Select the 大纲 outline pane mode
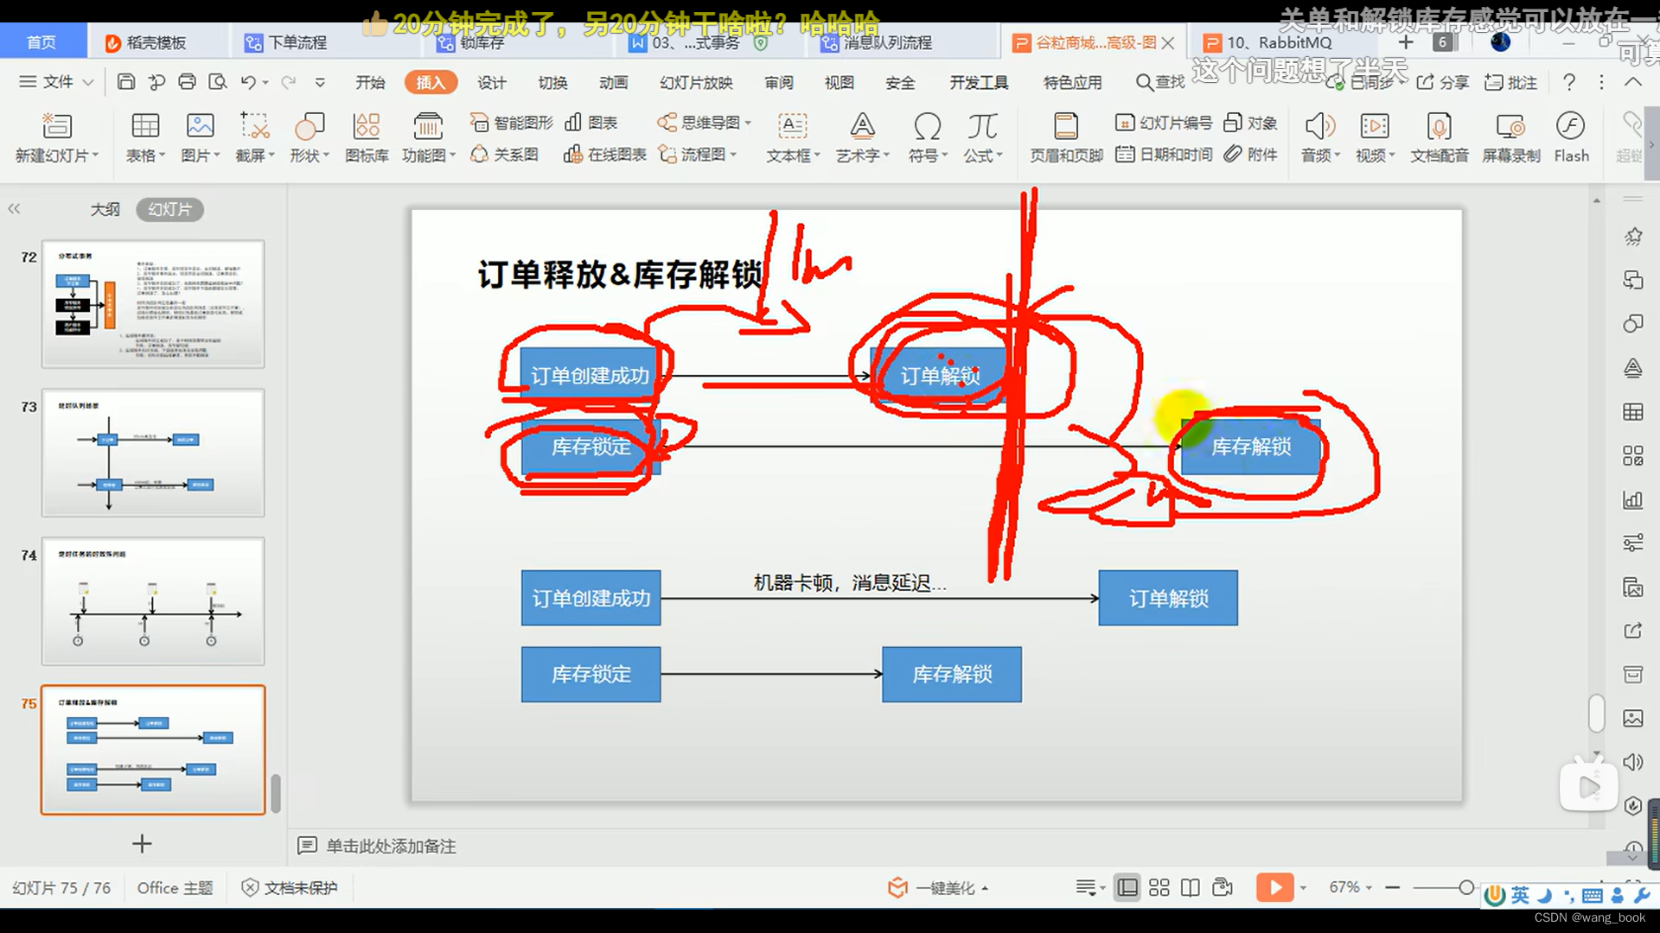 [x=105, y=209]
